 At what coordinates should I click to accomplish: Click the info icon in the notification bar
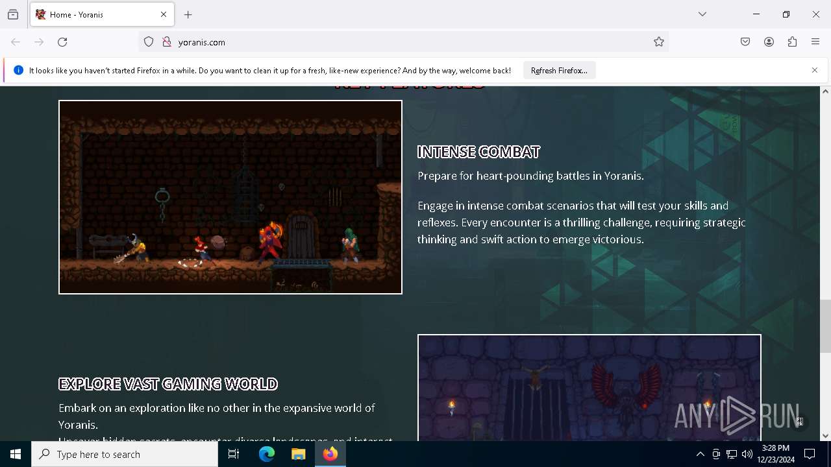pyautogui.click(x=18, y=70)
